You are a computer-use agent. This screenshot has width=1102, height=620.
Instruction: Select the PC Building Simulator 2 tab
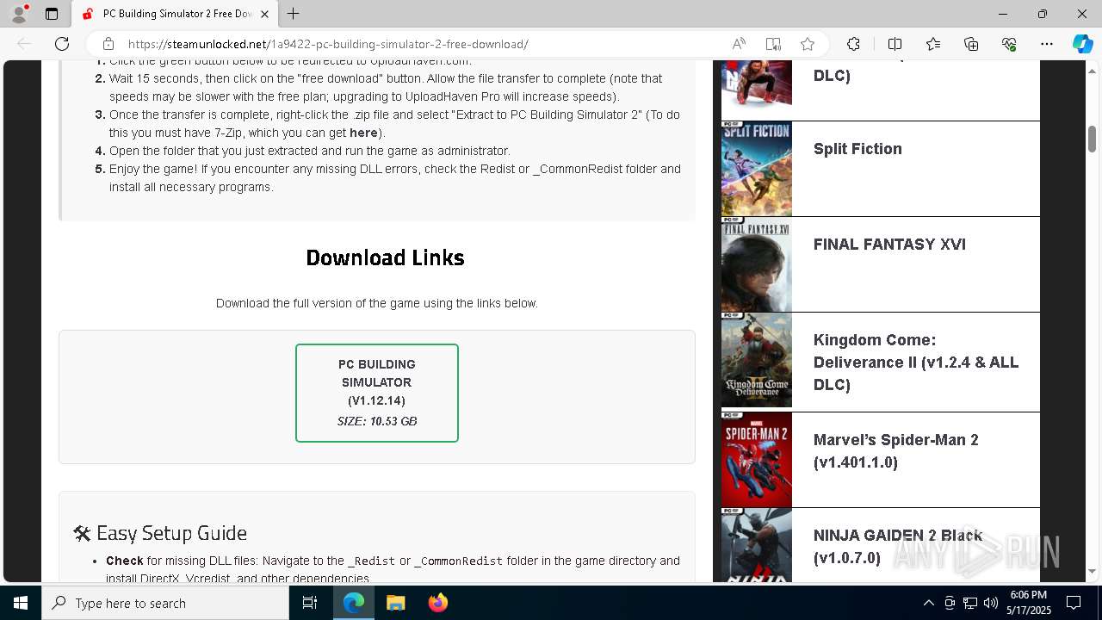(175, 14)
